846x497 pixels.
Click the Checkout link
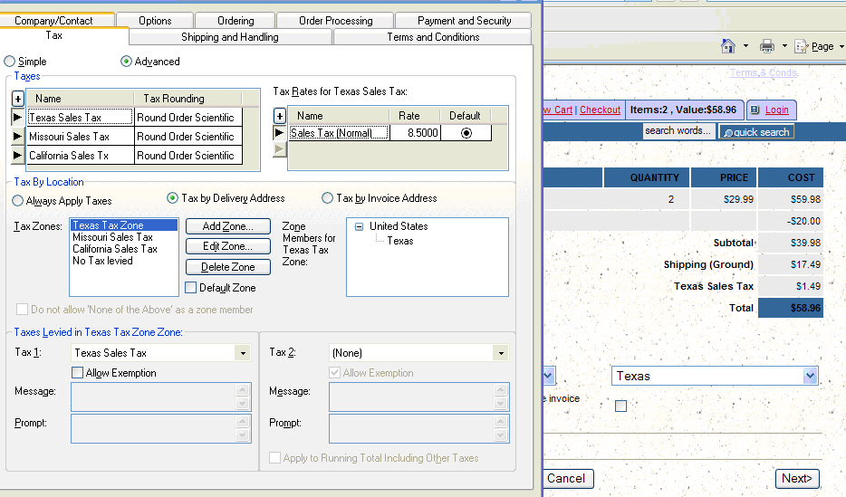[x=600, y=110]
